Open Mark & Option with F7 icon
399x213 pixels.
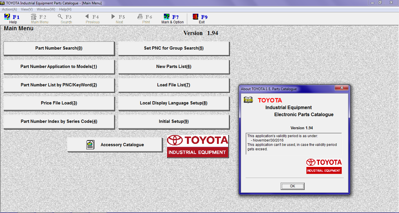click(167, 17)
